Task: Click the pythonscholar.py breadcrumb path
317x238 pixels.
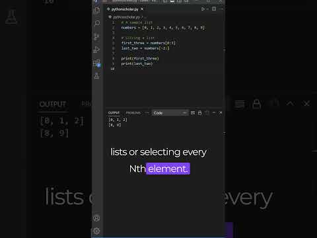Action: (x=127, y=17)
